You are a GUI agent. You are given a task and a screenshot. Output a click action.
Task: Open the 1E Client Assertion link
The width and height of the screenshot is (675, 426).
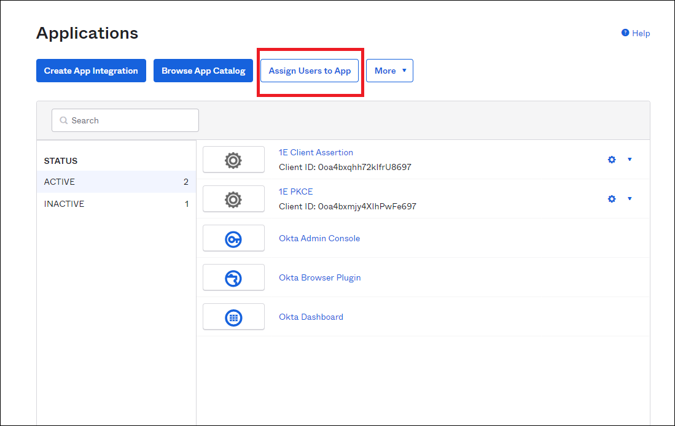[316, 152]
